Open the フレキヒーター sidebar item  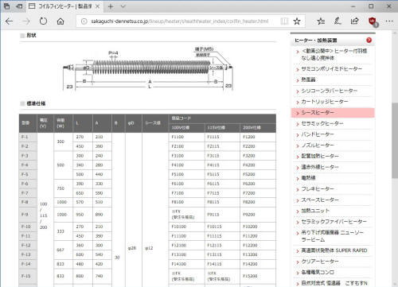318,189
